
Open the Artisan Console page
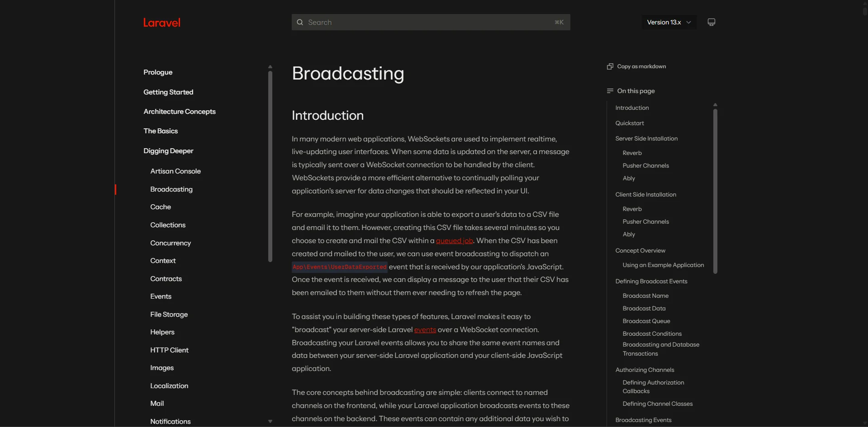coord(175,171)
